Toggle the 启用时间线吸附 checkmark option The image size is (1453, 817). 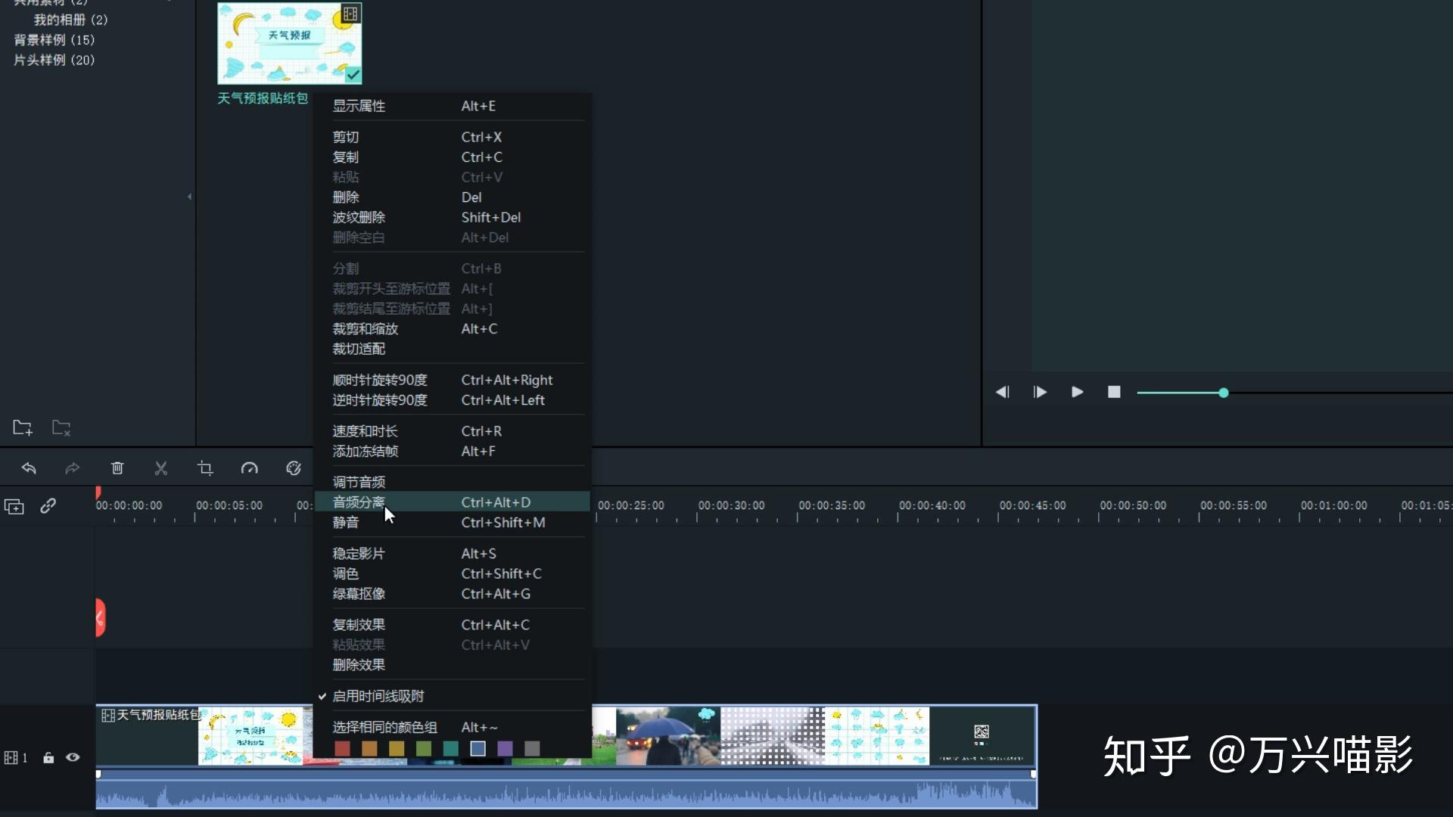click(378, 696)
